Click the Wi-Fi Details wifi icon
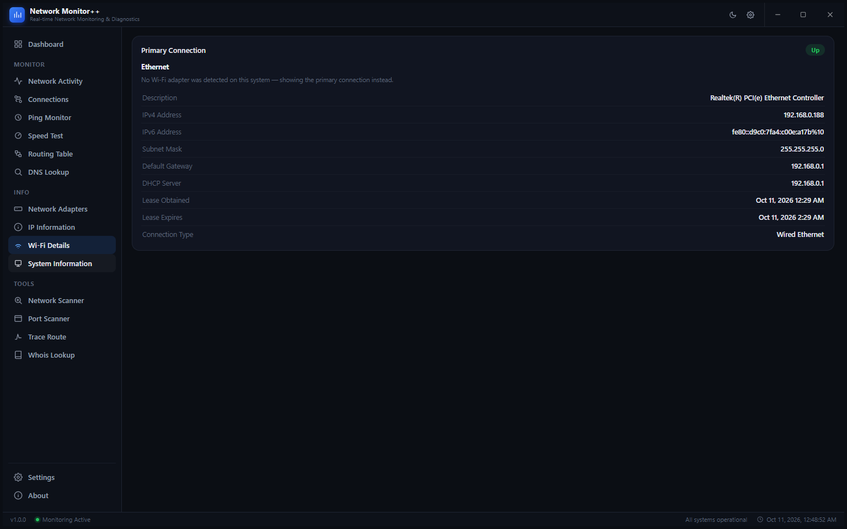The width and height of the screenshot is (847, 529). 18,246
